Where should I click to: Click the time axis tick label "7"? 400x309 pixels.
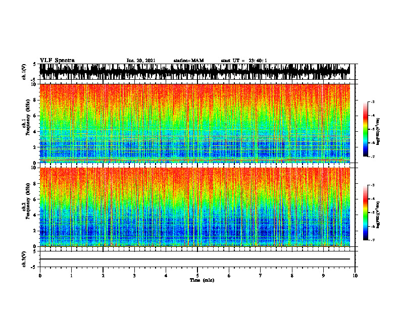tap(261, 276)
